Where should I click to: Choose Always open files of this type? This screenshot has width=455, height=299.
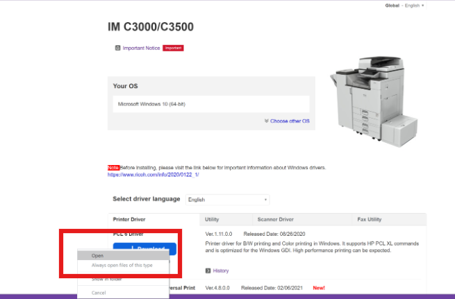click(123, 265)
